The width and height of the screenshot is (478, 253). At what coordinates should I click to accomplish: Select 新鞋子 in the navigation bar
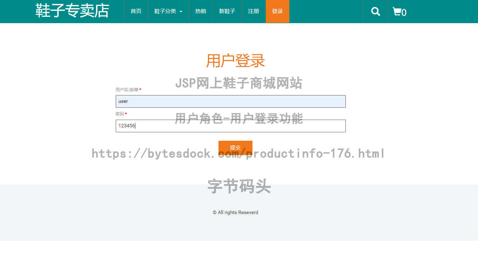pyautogui.click(x=227, y=11)
